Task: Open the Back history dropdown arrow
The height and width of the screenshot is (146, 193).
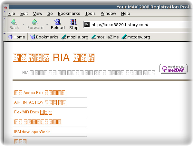Action: click(x=24, y=25)
